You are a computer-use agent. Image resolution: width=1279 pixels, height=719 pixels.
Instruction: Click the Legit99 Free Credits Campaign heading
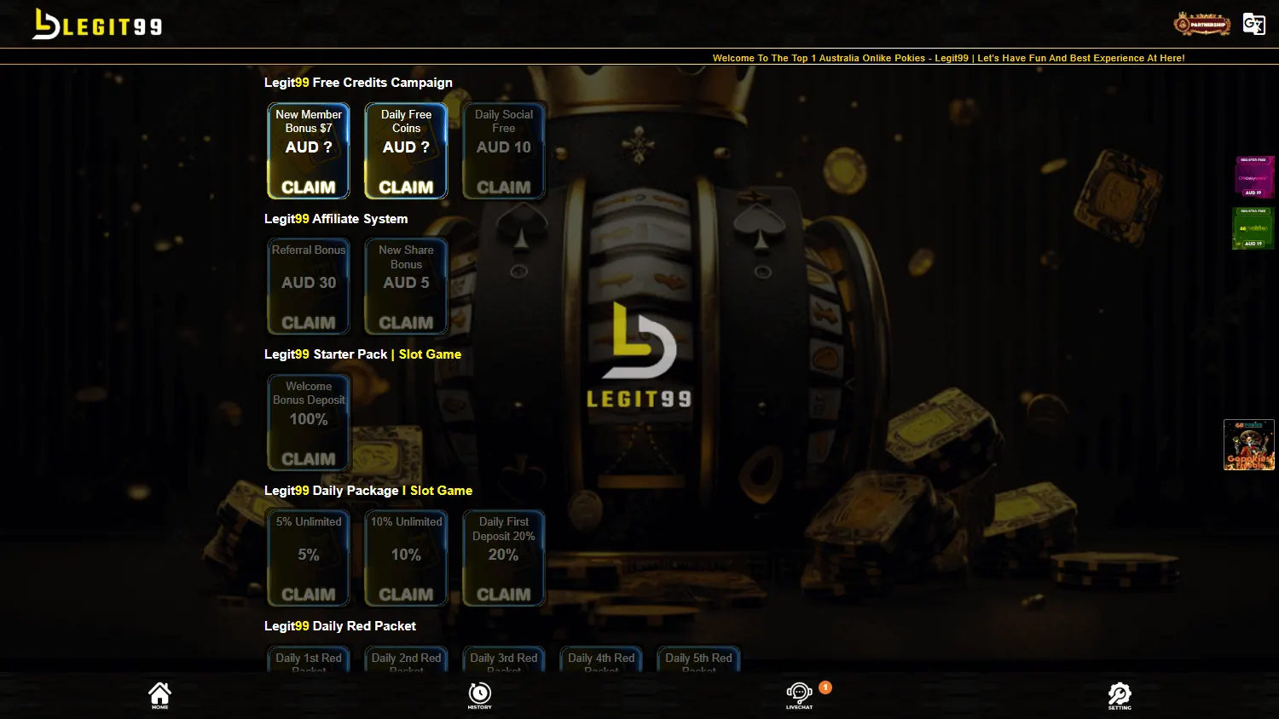358,83
